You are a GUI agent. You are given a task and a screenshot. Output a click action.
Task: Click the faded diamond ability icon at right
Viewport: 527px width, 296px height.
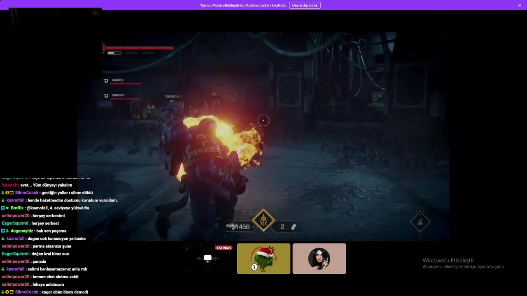(x=420, y=222)
